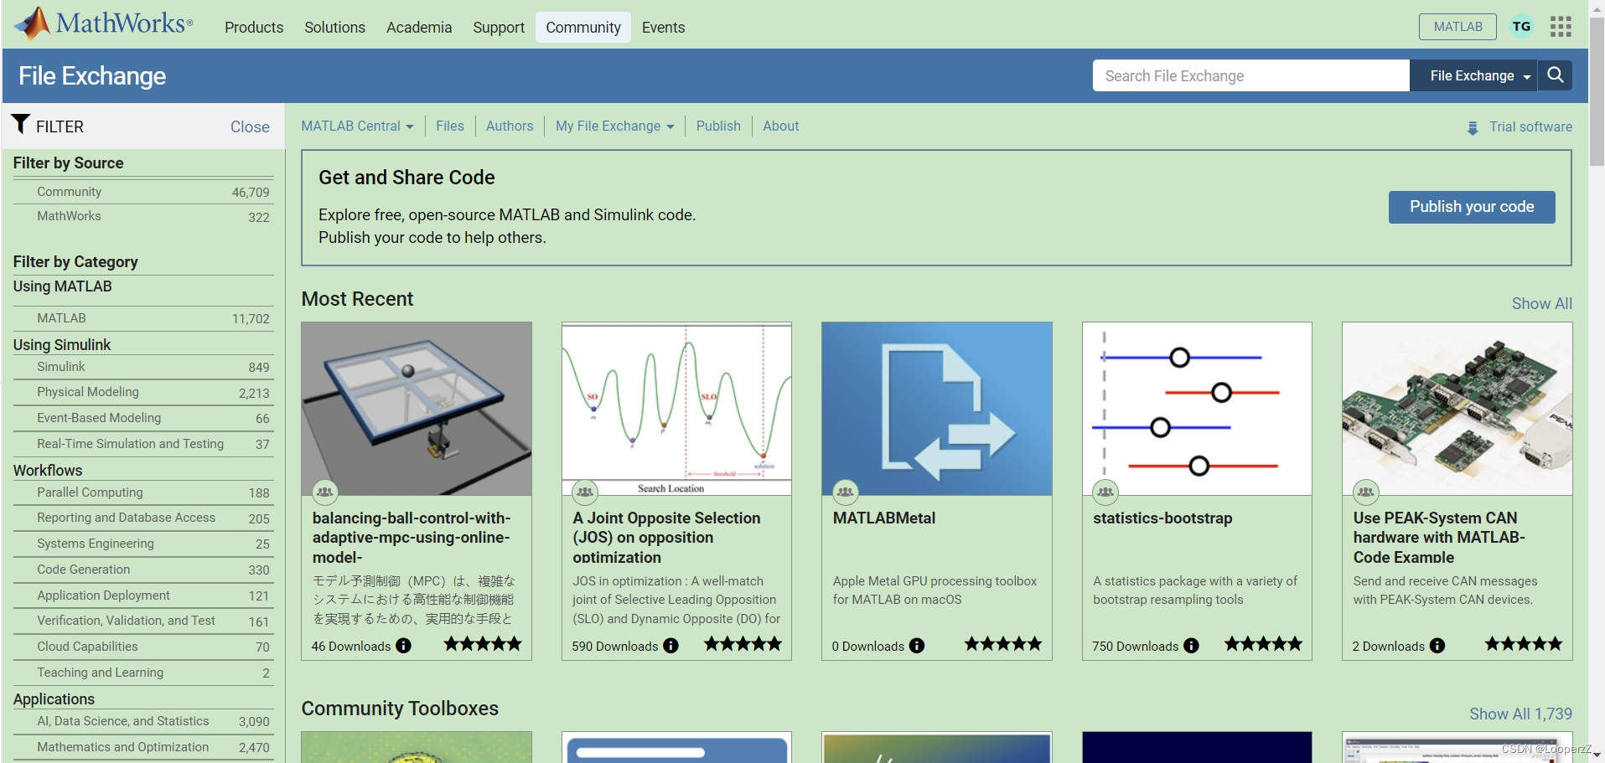Click community badge on statistics-bootstrap card
Screen dimensions: 1605x763
pos(1105,492)
